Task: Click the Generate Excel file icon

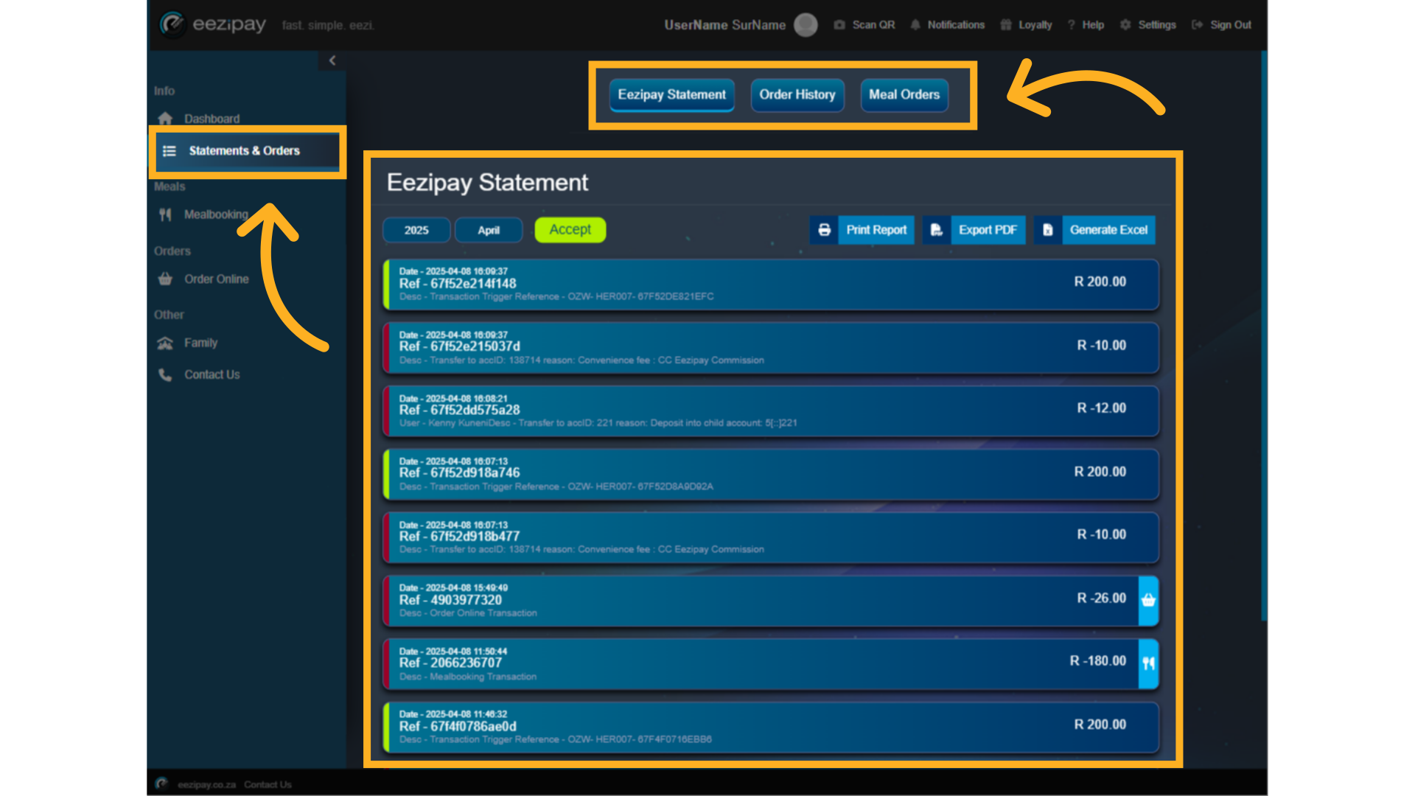Action: 1047,229
